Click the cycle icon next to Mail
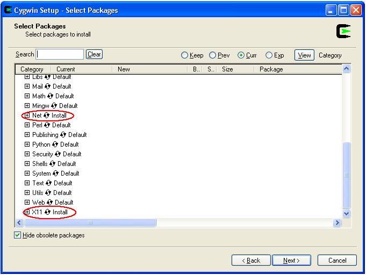 (x=47, y=86)
